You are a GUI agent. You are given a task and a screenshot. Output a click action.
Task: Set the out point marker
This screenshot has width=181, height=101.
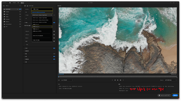pos(123,80)
